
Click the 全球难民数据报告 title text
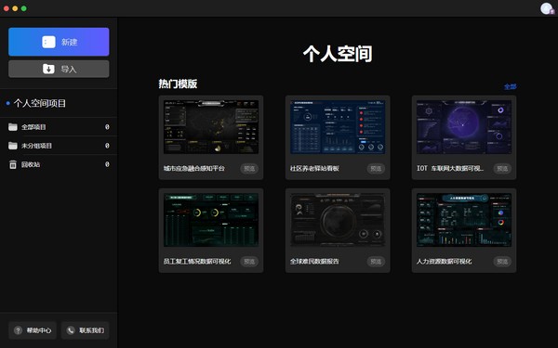314,262
